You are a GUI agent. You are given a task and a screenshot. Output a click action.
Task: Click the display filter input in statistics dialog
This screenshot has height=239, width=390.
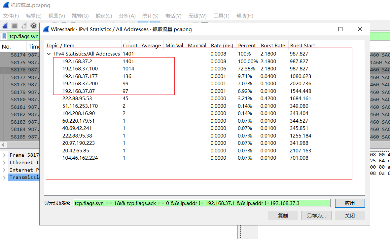click(201, 203)
